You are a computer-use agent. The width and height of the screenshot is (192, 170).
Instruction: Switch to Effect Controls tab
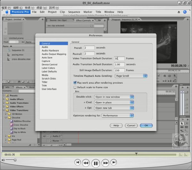click(x=84, y=21)
